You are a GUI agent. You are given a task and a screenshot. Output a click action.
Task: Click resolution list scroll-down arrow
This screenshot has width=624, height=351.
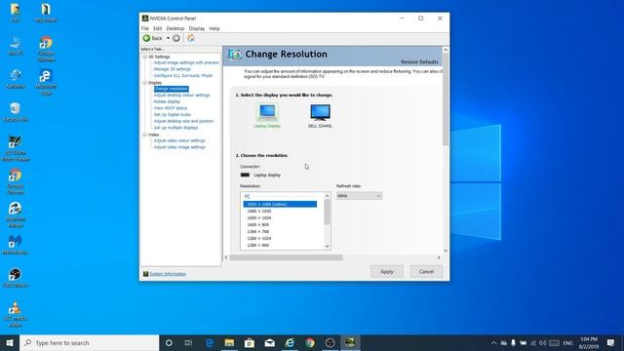pyautogui.click(x=328, y=246)
